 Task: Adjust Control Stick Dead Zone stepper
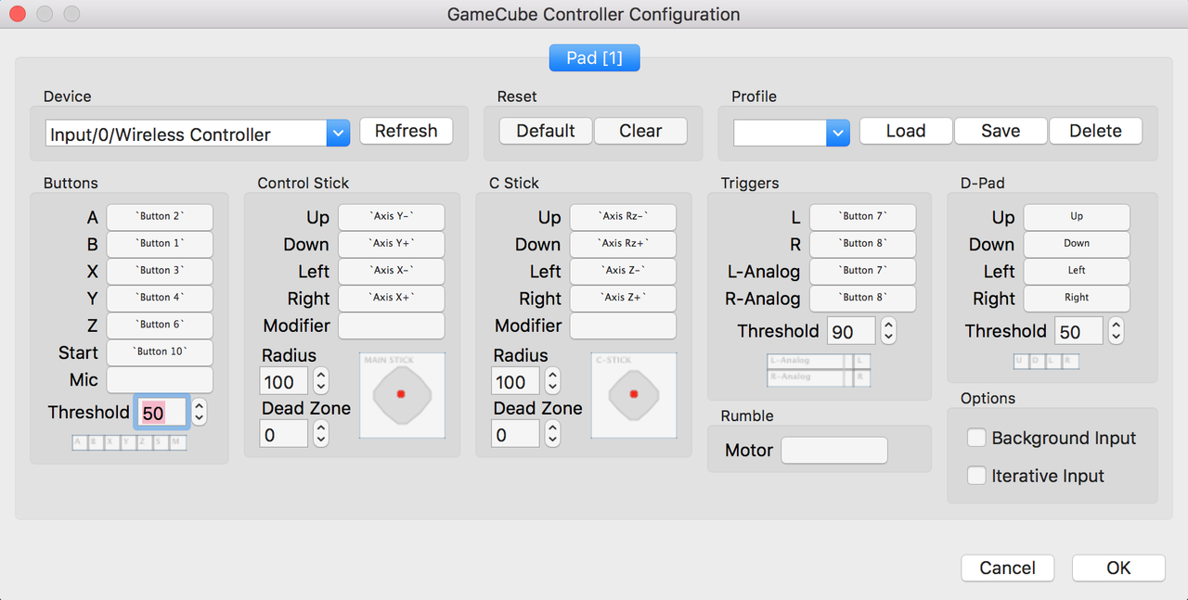(x=321, y=434)
